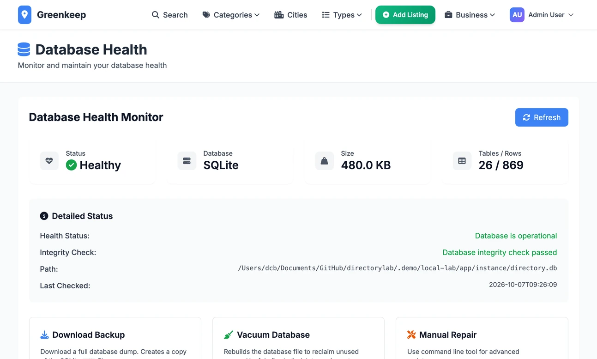The image size is (597, 359).
Task: Click the Healthy status value
Action: pyautogui.click(x=100, y=165)
